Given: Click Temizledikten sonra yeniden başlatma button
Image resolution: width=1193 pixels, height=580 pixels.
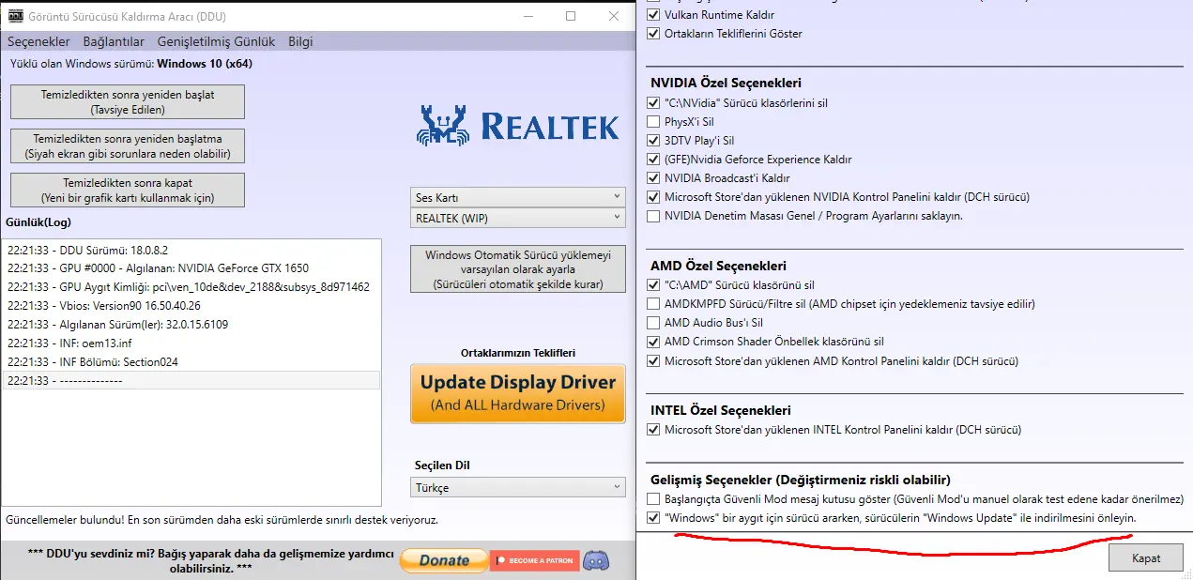Looking at the screenshot, I should [128, 146].
